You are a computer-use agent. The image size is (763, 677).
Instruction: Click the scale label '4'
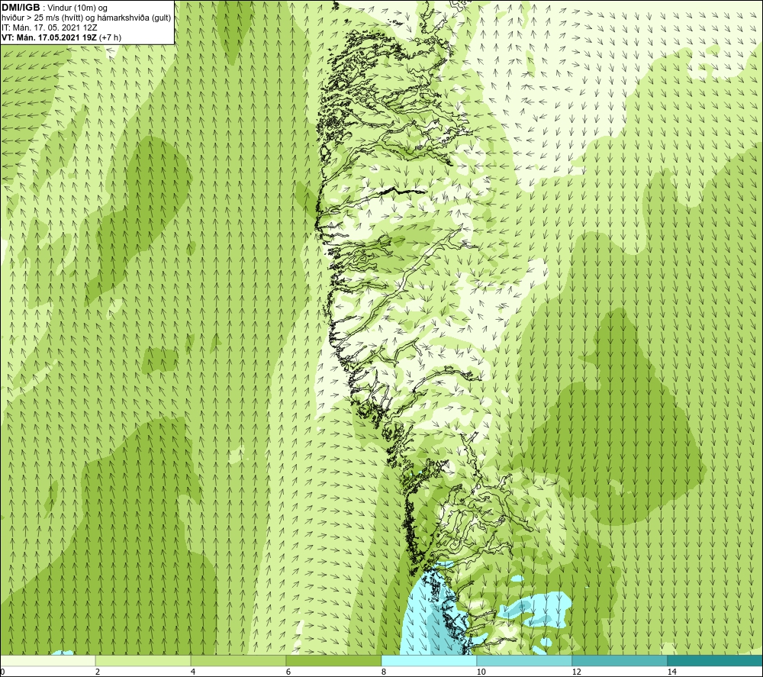tap(193, 672)
